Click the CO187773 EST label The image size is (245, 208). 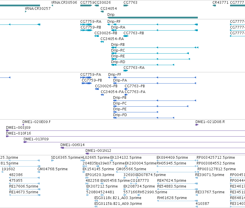pyautogui.click(x=140, y=181)
